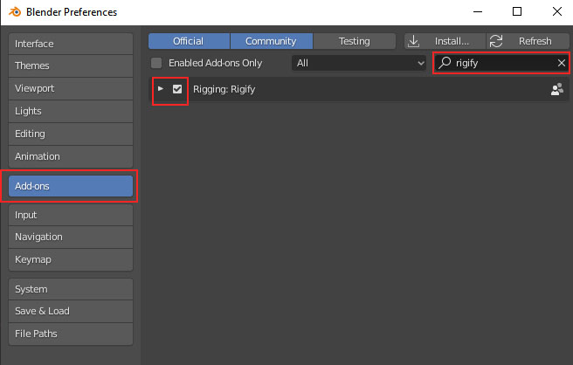Click the Blender logo in the title bar
The height and width of the screenshot is (365, 573).
point(15,12)
